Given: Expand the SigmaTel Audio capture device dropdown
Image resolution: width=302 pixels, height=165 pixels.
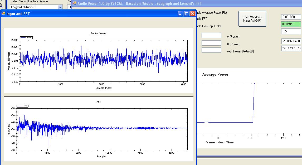Looking at the screenshot, I should 60,7.
